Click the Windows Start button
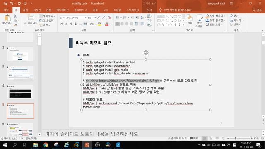Image resolution: width=265 pixels, height=149 pixels. [x=5, y=145]
